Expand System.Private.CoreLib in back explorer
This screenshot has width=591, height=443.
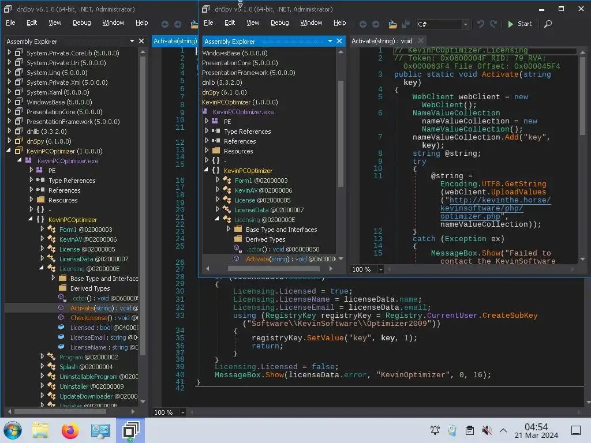point(9,52)
